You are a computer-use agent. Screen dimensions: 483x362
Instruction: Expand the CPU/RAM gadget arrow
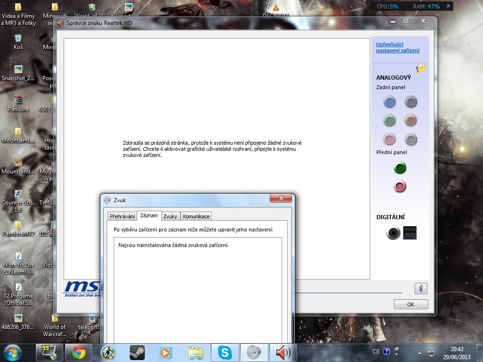point(448,6)
